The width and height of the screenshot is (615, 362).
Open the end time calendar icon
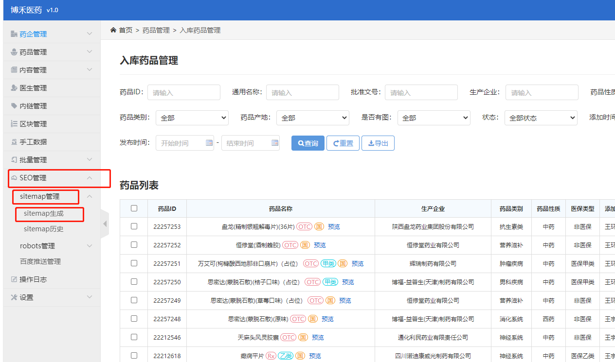[x=275, y=143]
